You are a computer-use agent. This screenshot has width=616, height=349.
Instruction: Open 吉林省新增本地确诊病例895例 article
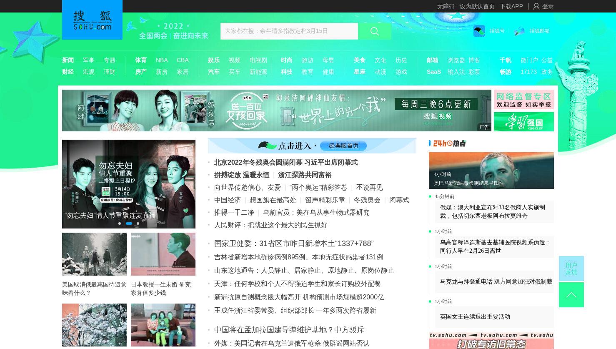[x=298, y=257]
